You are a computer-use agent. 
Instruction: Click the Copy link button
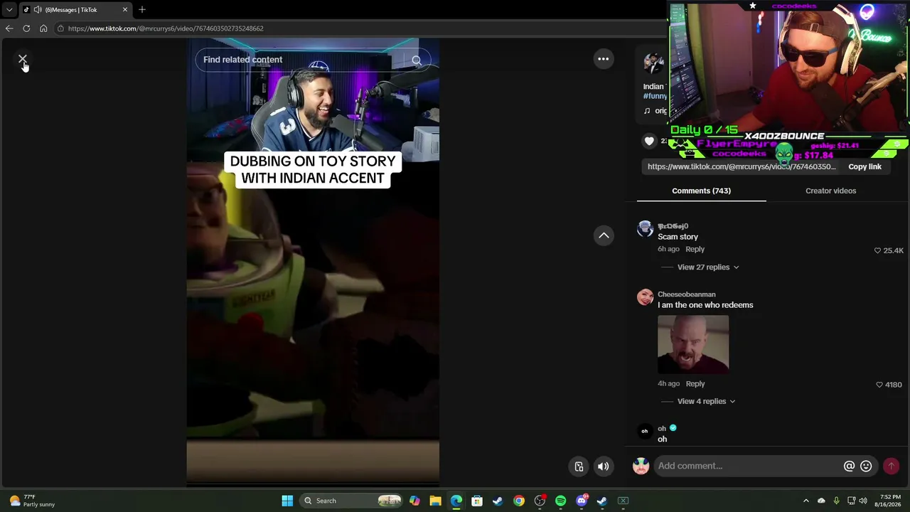click(x=864, y=166)
